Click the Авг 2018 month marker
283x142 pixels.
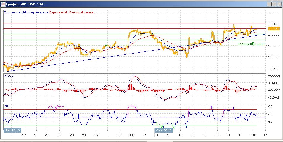12,130
